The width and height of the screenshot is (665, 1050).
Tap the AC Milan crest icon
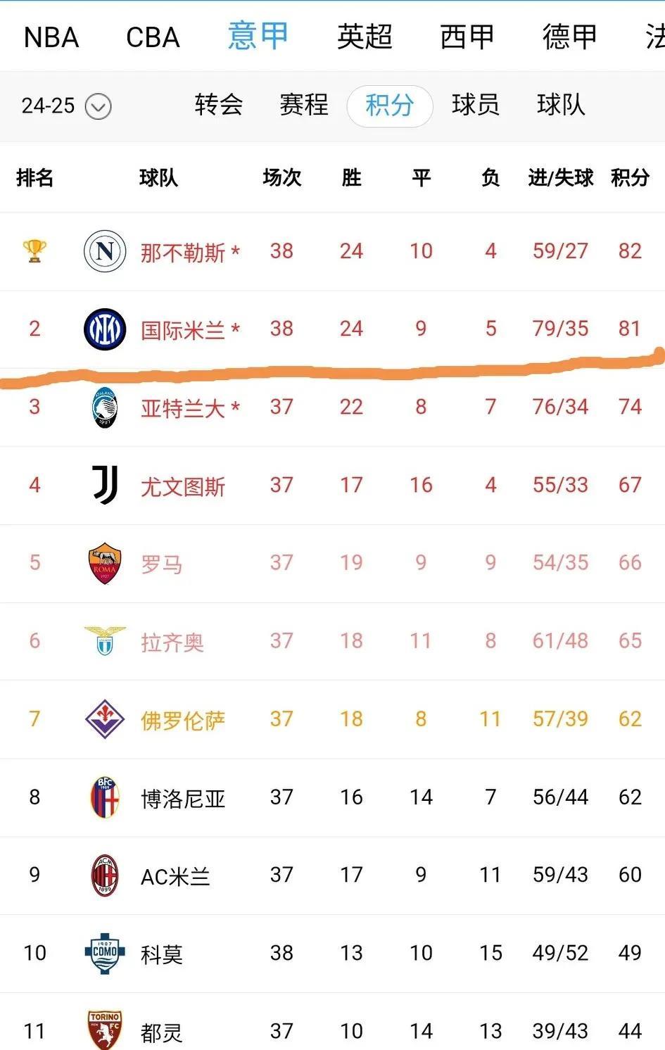(x=105, y=875)
